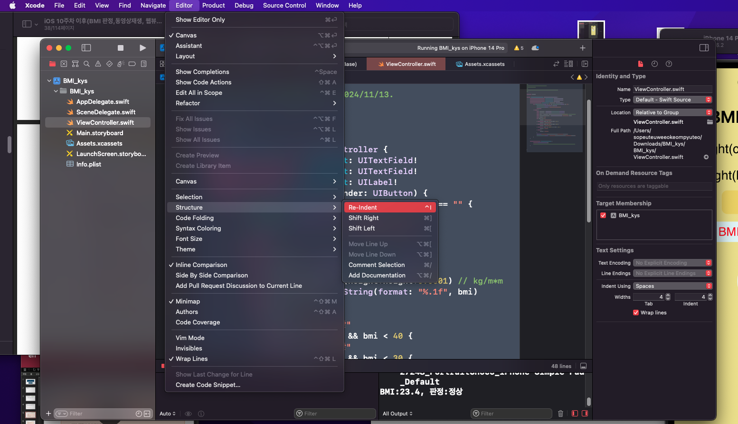Open the All Output console selector
Viewport: 738px width, 424px height.
pos(397,414)
